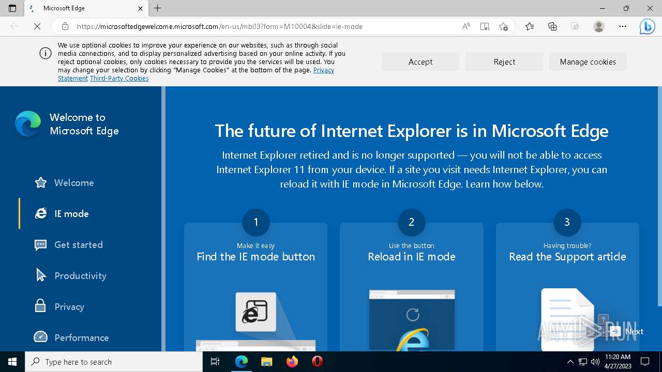Click the IE mode button illustration
This screenshot has height=372, width=662.
point(255,312)
